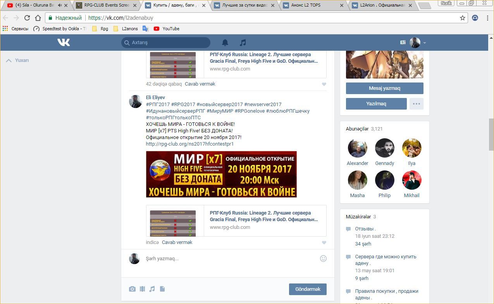
Task: Click the browser back arrow
Action: pos(6,18)
